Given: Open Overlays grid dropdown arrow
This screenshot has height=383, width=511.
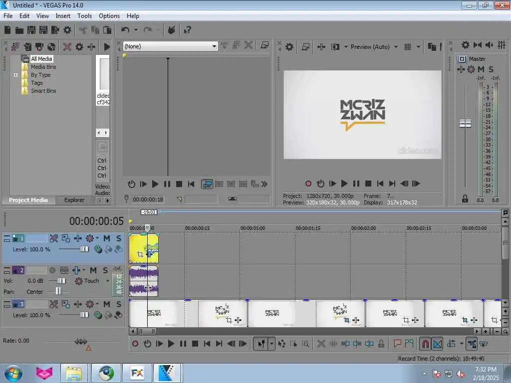Looking at the screenshot, I should pyautogui.click(x=418, y=47).
